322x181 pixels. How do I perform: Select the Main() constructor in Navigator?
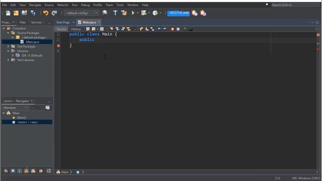pyautogui.click(x=21, y=118)
